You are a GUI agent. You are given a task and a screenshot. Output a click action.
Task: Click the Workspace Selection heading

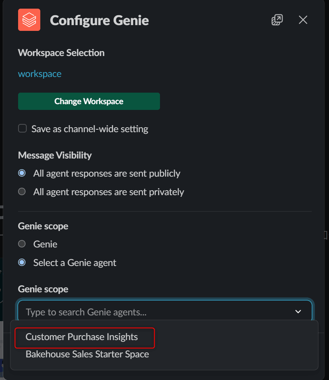tap(61, 53)
